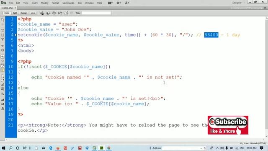Open the File menu

pyautogui.click(x=11, y=3)
